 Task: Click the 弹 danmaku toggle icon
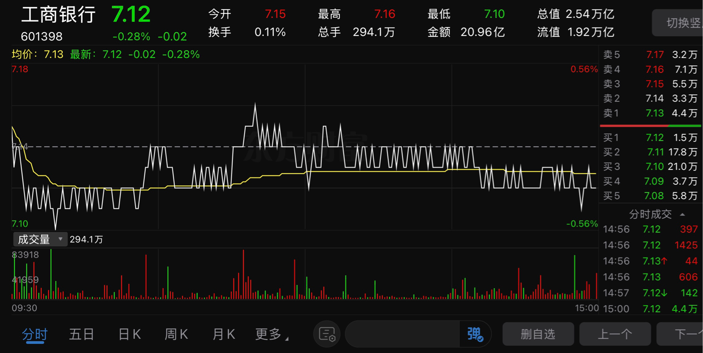pyautogui.click(x=475, y=334)
